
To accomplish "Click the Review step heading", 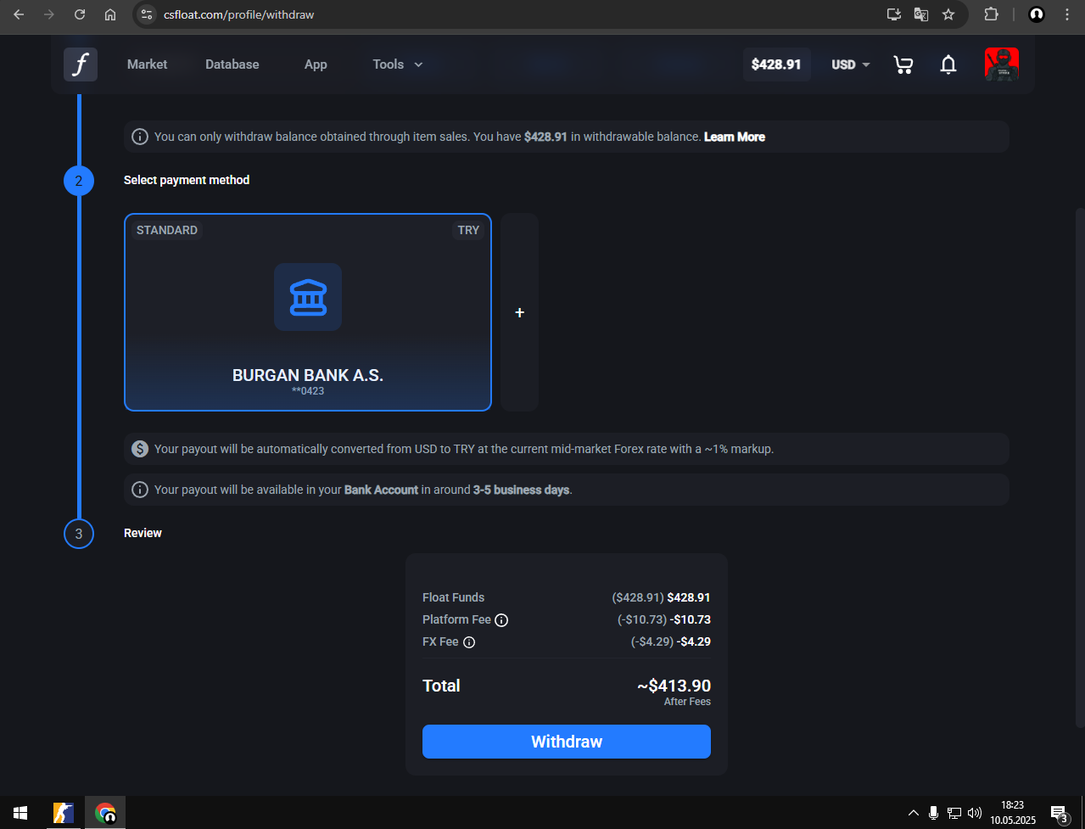I will pyautogui.click(x=143, y=533).
